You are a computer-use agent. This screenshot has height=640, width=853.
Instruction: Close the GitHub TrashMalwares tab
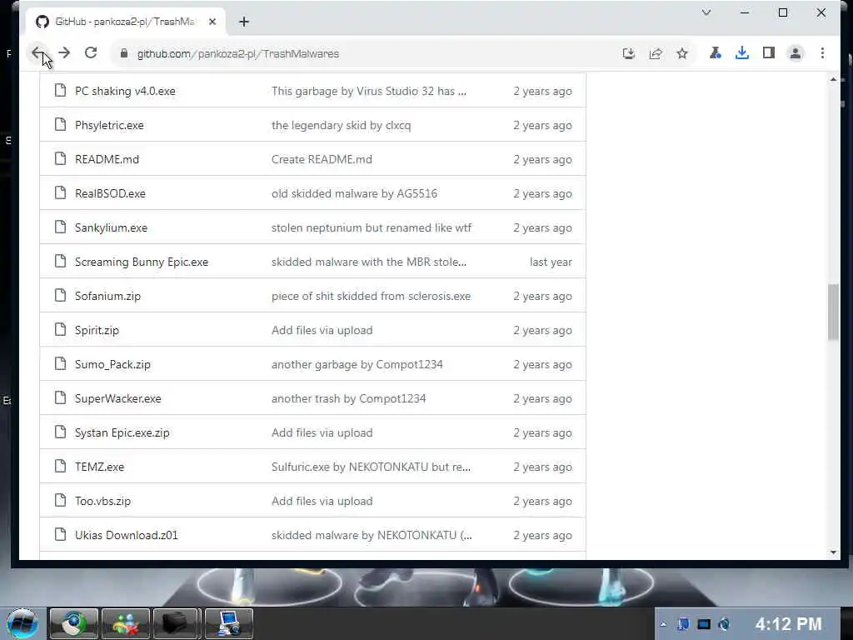point(212,22)
